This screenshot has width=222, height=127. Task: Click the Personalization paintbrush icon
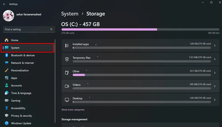coord(7,70)
